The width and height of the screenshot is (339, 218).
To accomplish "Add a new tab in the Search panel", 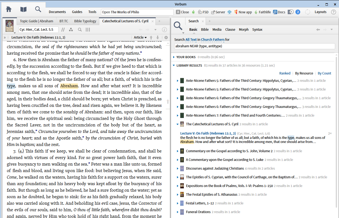I will pos(210,21).
